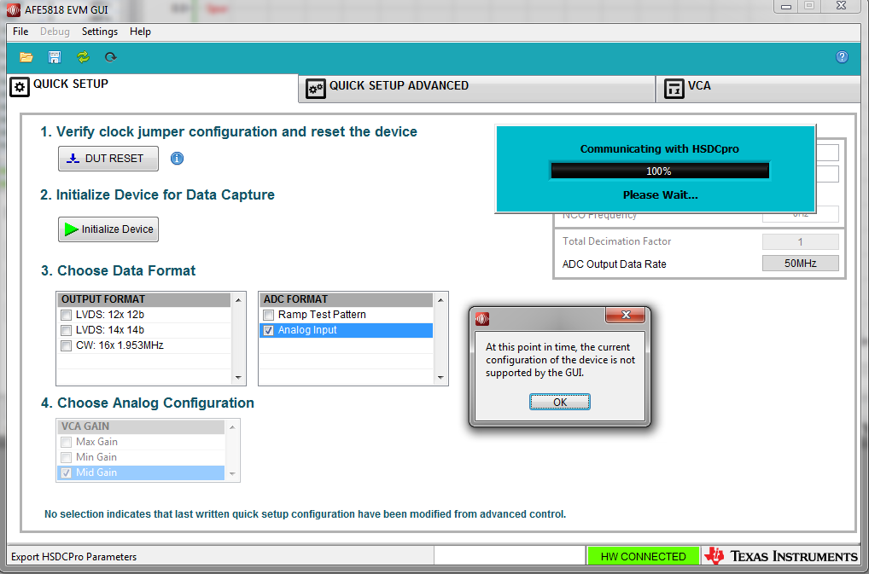Uncheck Analog Input ADC format
869x574 pixels.
pyautogui.click(x=269, y=330)
